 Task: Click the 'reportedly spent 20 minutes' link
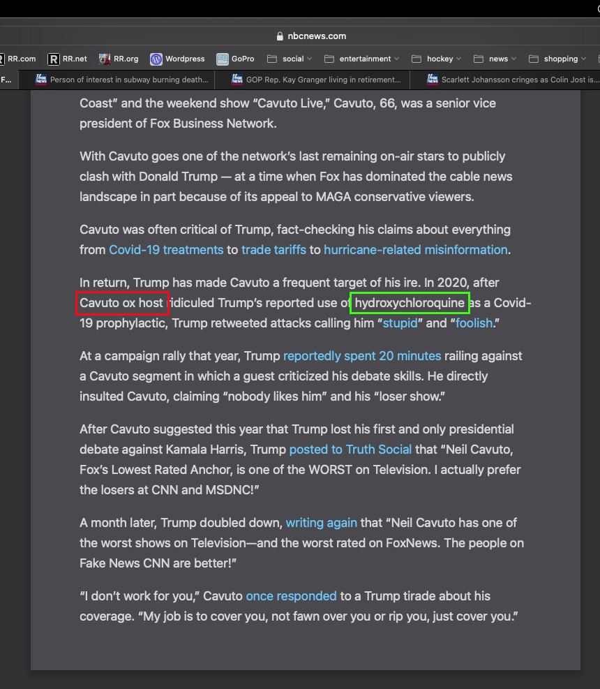[361, 356]
